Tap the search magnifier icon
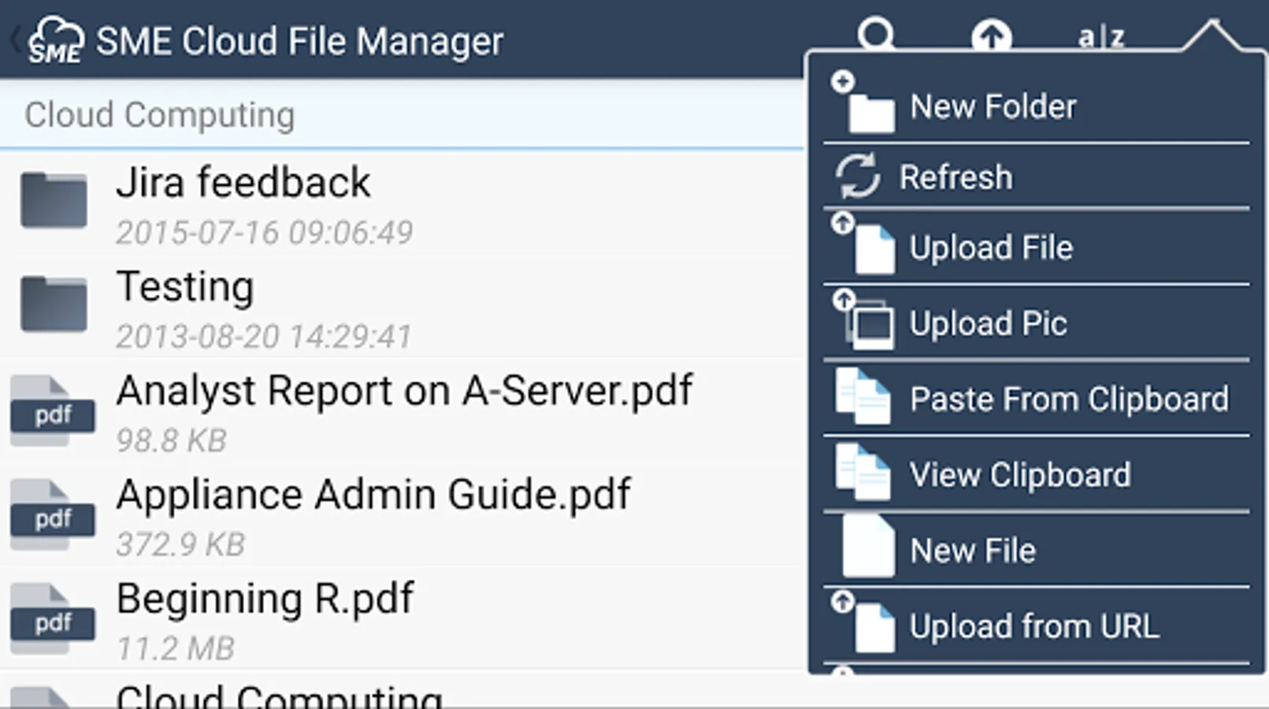 point(876,35)
